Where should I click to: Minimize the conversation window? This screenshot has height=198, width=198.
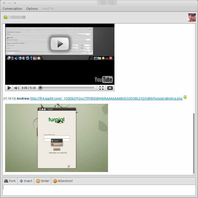coord(10,3)
